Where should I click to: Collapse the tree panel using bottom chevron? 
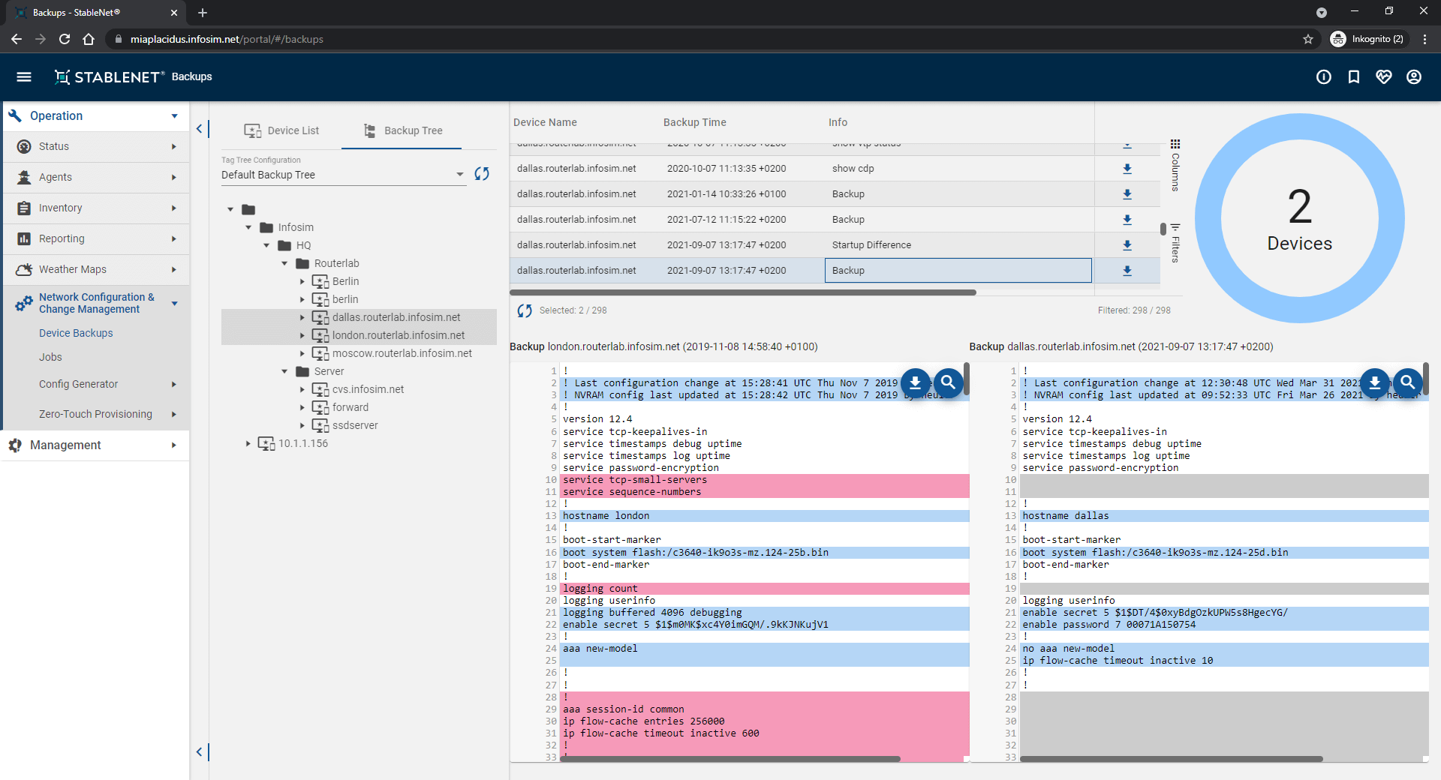point(200,751)
